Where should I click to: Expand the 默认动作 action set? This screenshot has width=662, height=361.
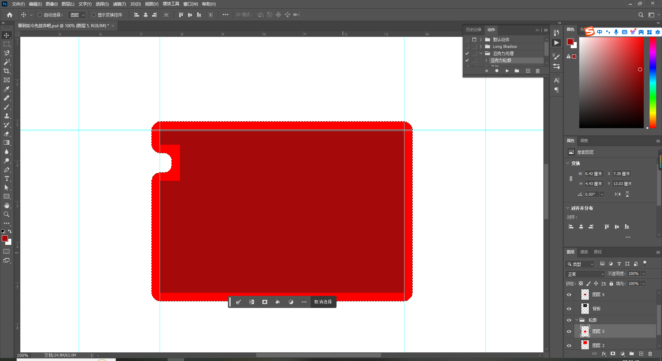[x=481, y=40]
